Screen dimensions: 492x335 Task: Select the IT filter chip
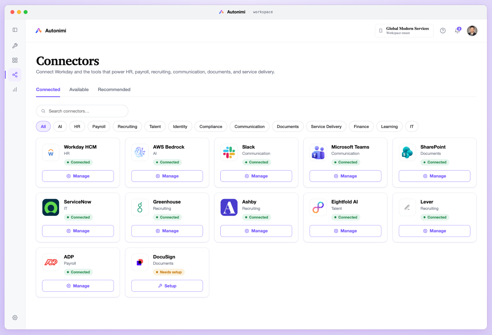tap(412, 126)
